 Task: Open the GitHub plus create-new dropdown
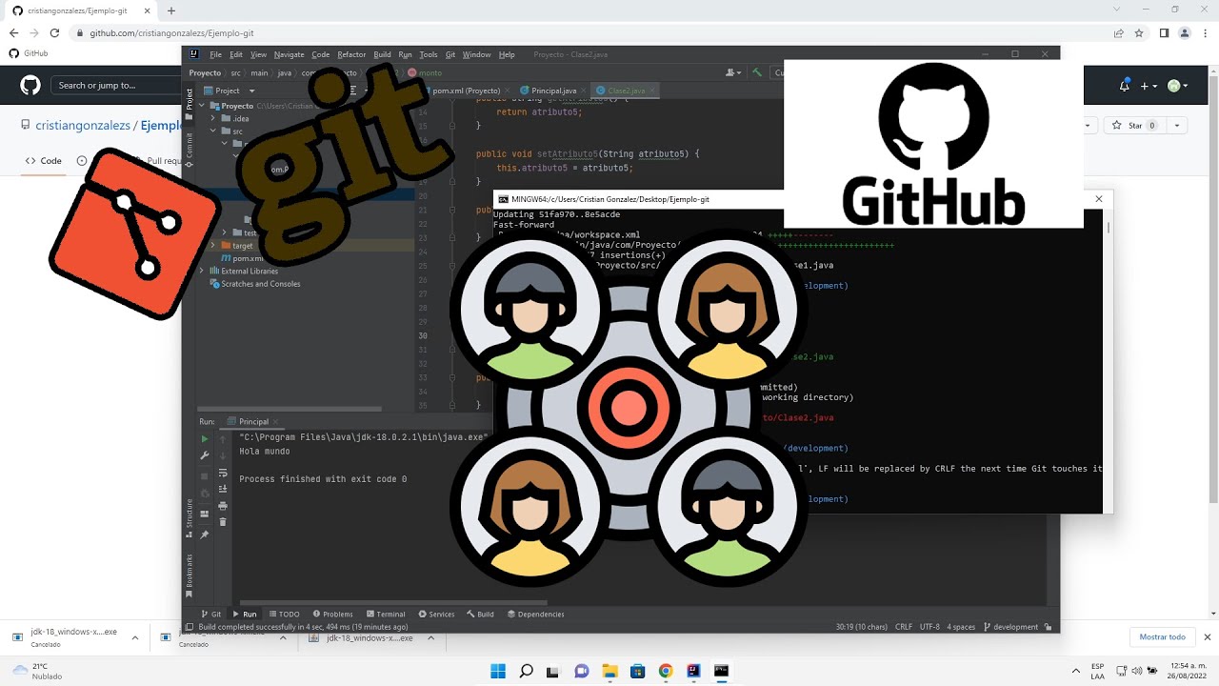tap(1149, 86)
